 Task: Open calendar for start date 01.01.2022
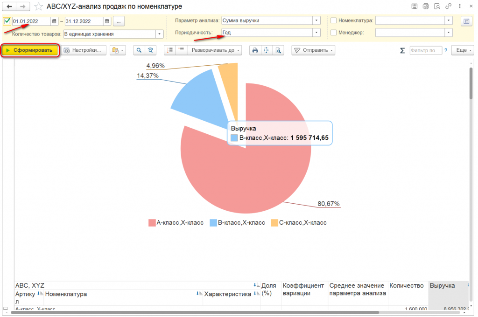tap(54, 21)
